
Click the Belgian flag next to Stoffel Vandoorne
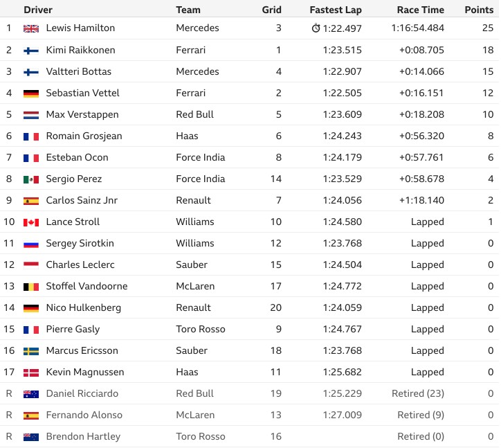pos(31,287)
